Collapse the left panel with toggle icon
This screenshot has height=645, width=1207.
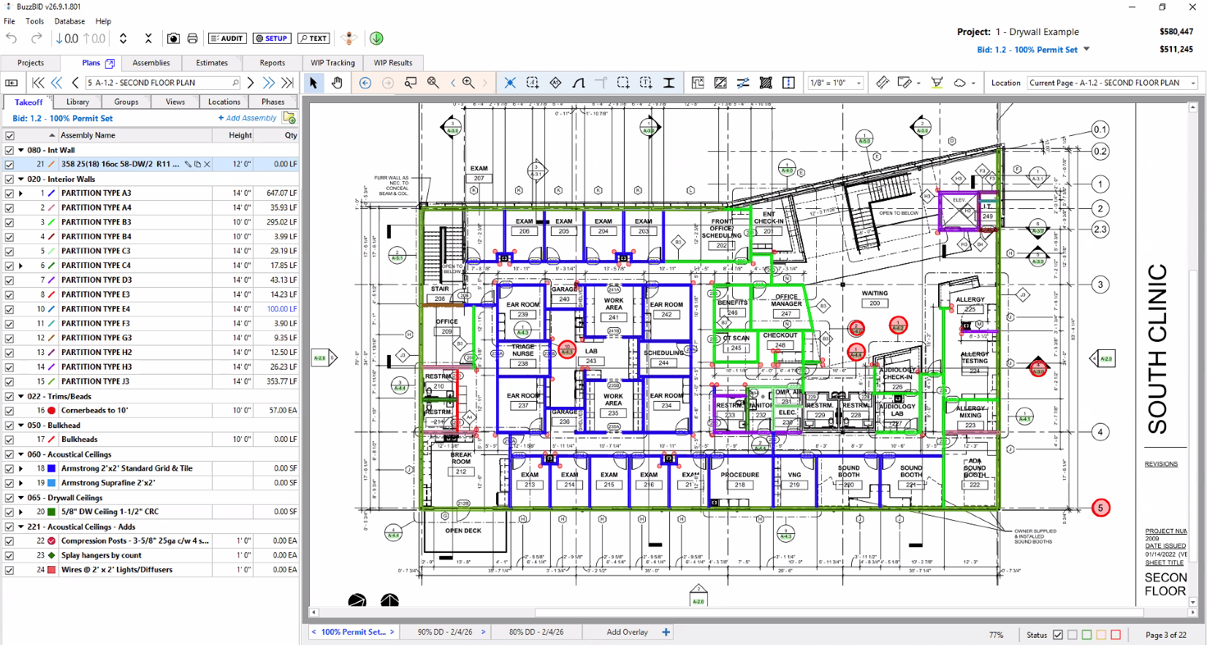pos(12,83)
